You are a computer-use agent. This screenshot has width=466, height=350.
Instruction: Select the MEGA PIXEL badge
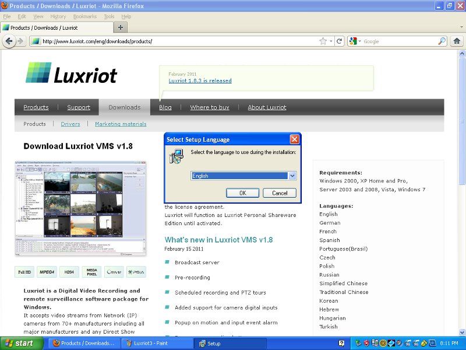(x=91, y=271)
